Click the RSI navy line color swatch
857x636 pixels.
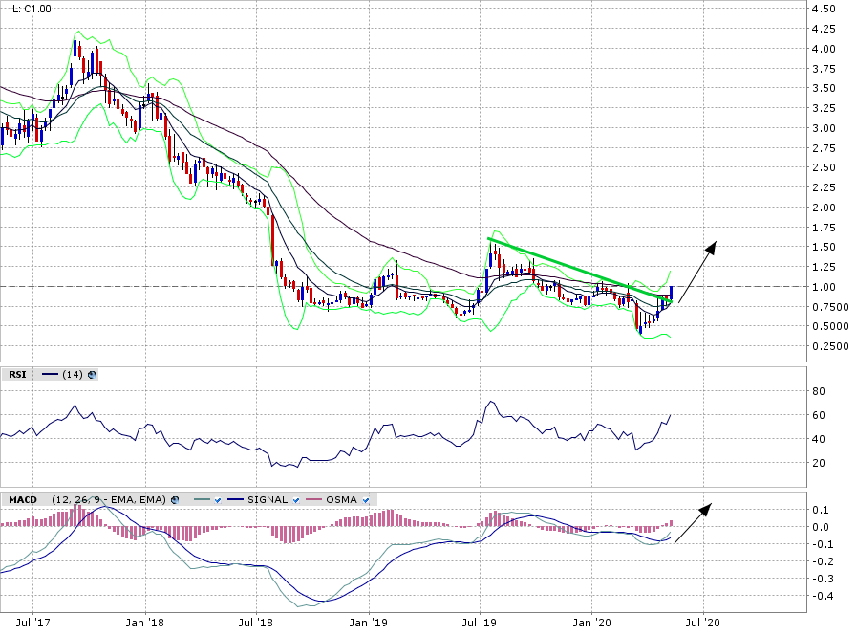[x=48, y=374]
